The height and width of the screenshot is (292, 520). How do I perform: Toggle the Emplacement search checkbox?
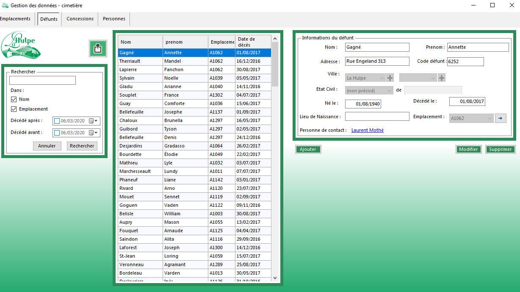point(14,109)
